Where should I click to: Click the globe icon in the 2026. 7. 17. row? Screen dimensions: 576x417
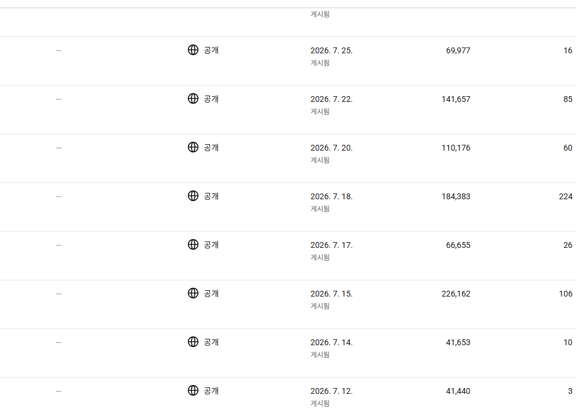[x=193, y=244]
